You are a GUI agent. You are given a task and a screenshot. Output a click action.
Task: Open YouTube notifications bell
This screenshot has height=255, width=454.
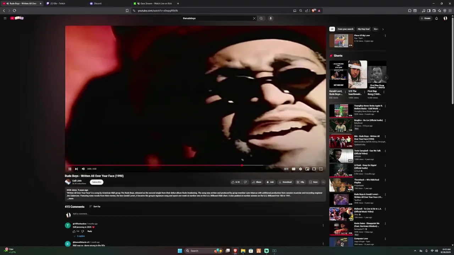[x=437, y=18]
